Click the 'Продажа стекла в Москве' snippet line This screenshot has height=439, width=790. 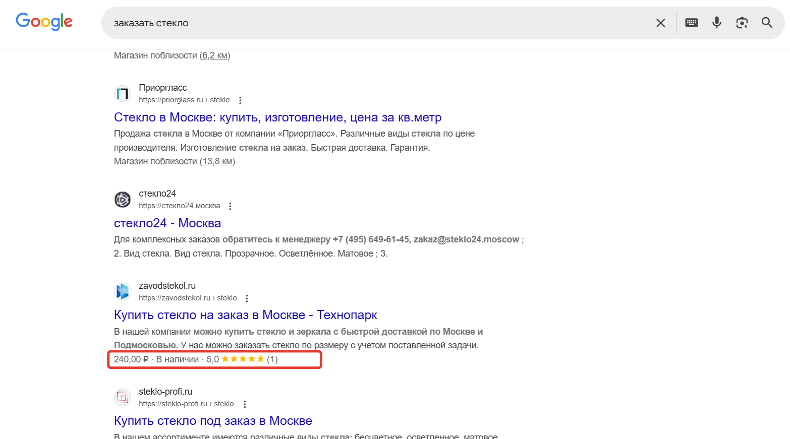(295, 134)
